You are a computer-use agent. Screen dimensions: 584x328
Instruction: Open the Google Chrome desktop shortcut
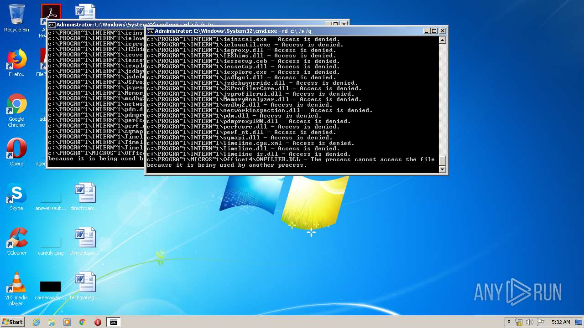point(16,110)
